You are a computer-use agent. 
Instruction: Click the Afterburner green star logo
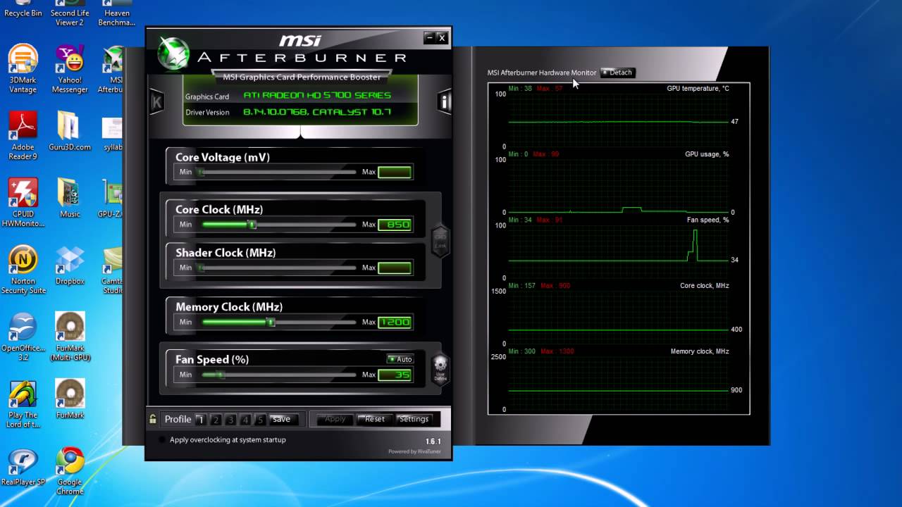(x=173, y=54)
